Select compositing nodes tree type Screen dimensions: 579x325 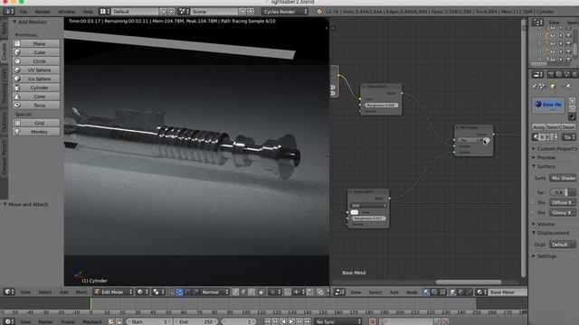(x=434, y=292)
